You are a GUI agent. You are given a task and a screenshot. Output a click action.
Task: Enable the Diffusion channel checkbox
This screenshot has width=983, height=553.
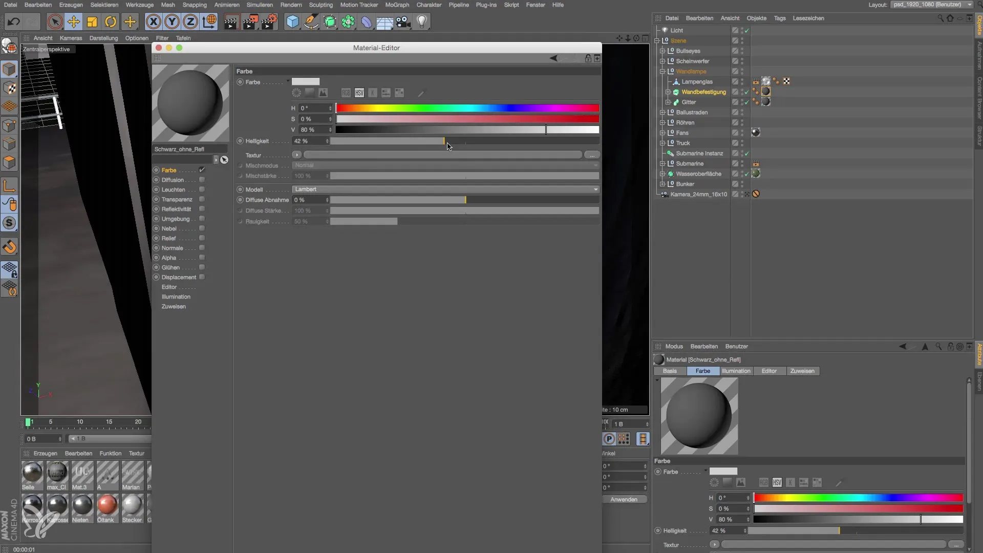tap(202, 180)
